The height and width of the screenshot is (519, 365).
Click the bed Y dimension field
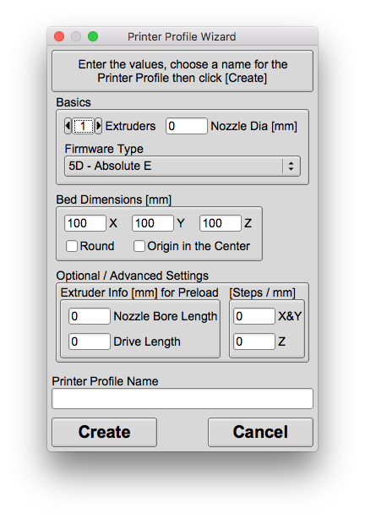153,223
